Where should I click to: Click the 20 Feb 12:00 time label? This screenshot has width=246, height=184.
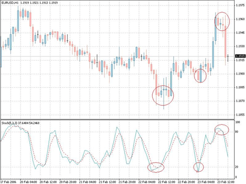tap(48, 182)
